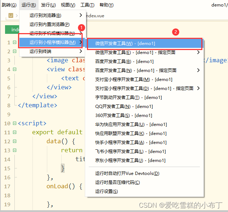The image size is (228, 212).
Task: Collapse data() fold on line 12
Action: [14, 141]
